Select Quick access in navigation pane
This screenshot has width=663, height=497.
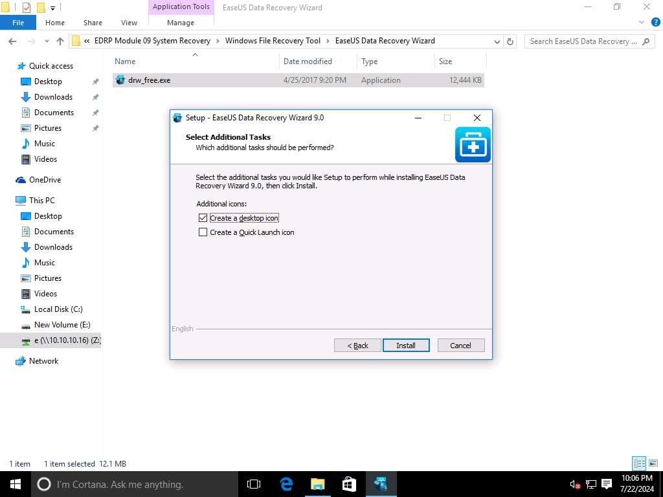51,66
